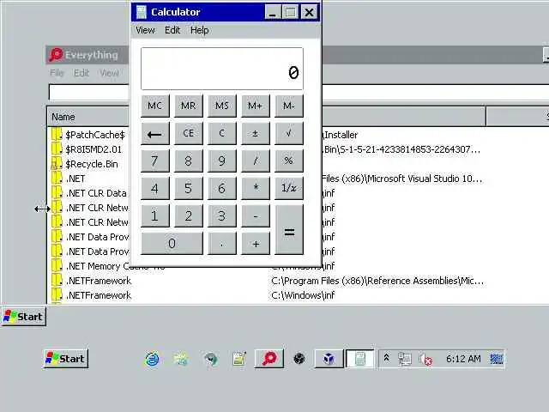Image resolution: width=549 pixels, height=412 pixels.
Task: Select the $R8I5MD2.01 row
Action: 299,149
